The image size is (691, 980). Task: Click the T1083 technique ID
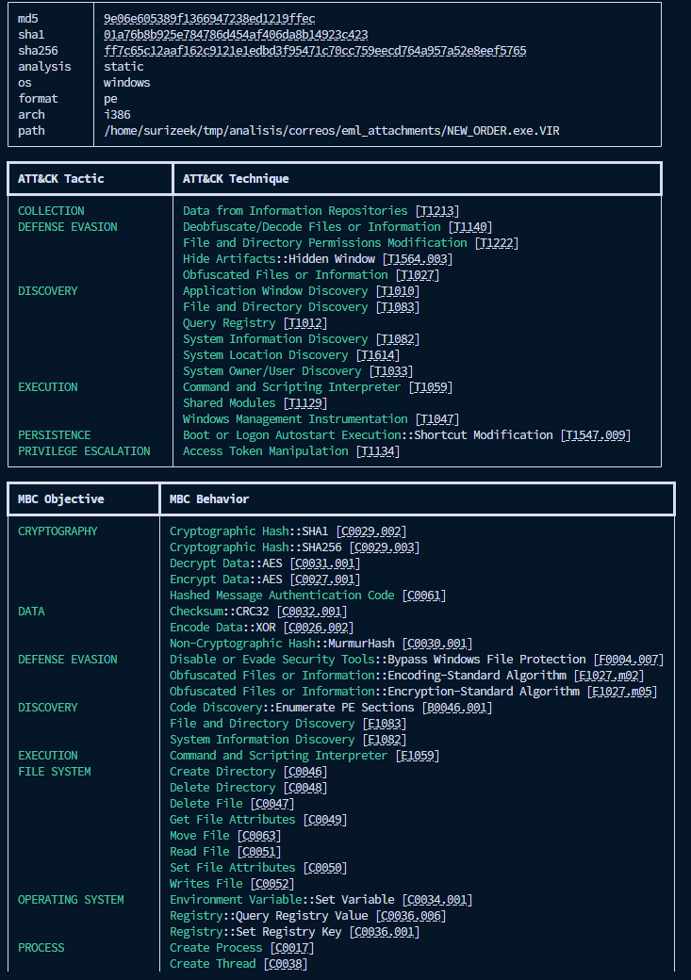pos(398,307)
